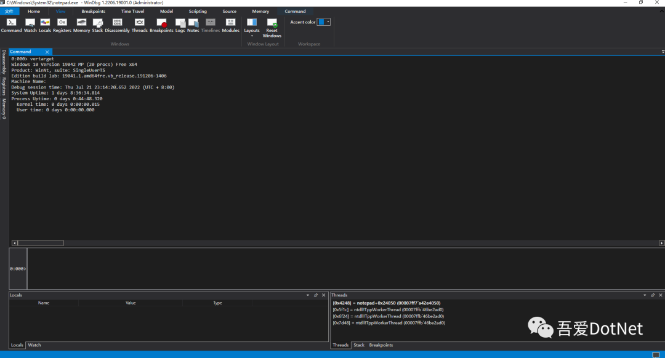Open the Modules window

(x=231, y=25)
